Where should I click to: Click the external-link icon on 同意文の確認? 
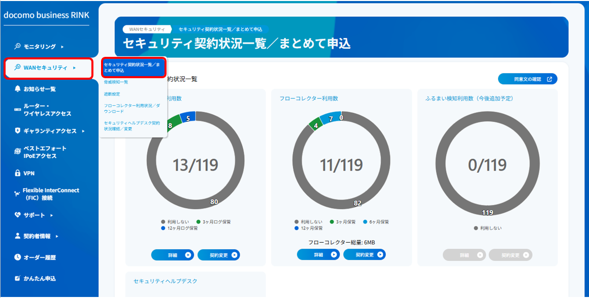click(550, 79)
